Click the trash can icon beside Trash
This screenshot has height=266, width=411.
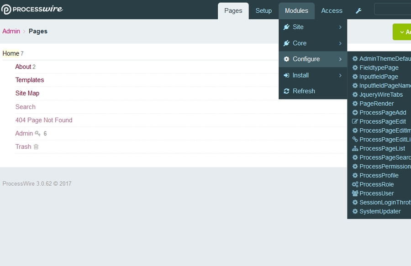[36, 147]
